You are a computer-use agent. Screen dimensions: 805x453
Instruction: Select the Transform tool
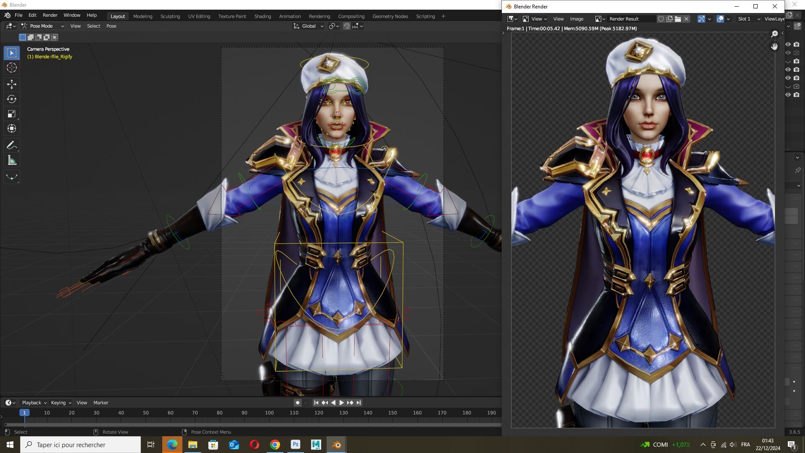(x=12, y=128)
